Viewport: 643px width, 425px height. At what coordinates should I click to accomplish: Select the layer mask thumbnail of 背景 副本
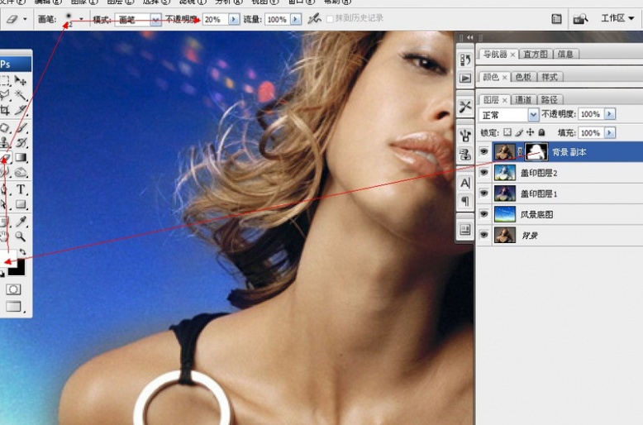click(x=536, y=152)
